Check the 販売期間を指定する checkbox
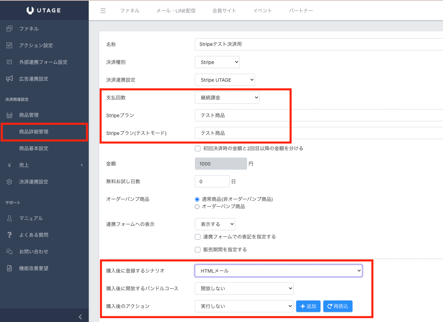Image resolution: width=443 pixels, height=322 pixels. 198,250
